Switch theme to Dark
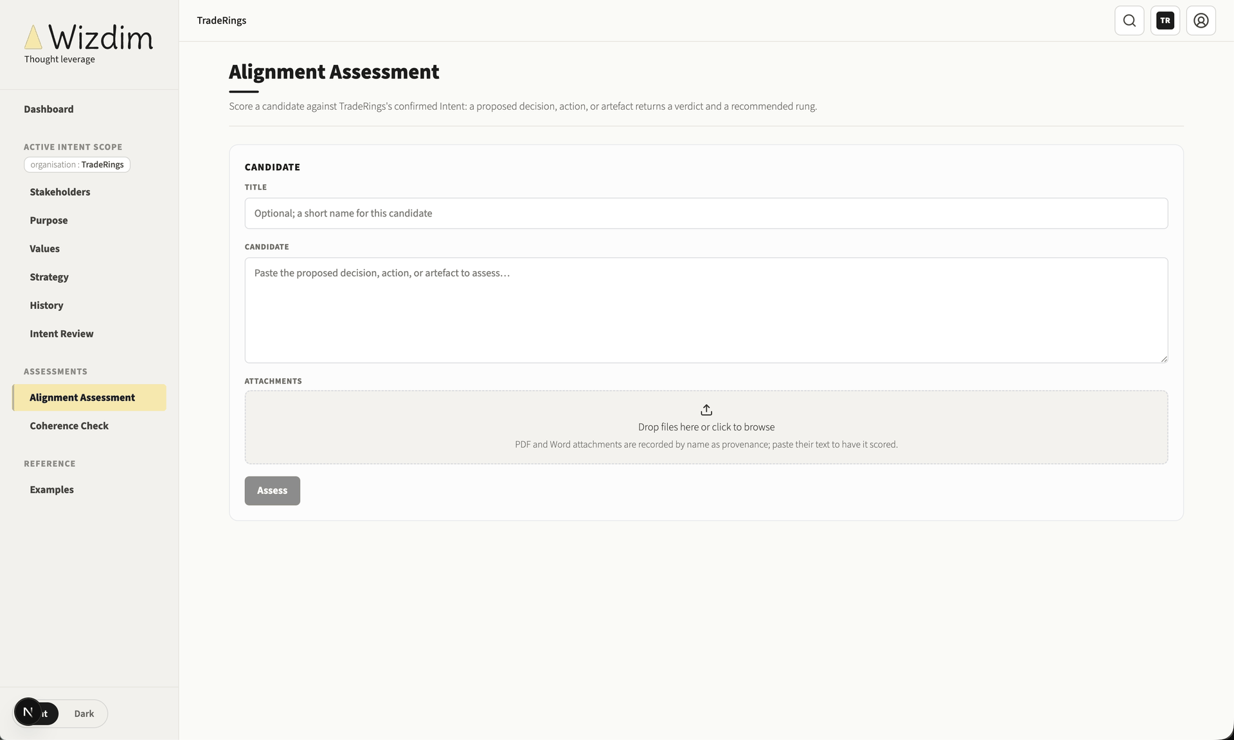This screenshot has width=1234, height=740. 84,714
